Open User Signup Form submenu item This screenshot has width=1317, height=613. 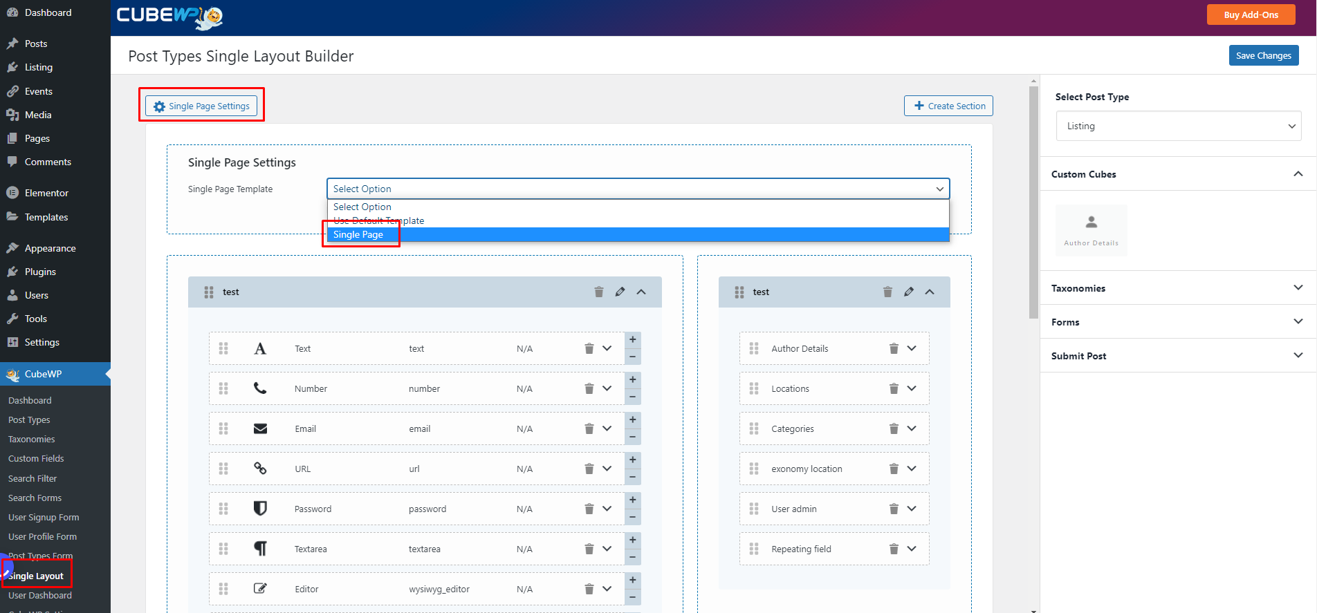pyautogui.click(x=44, y=517)
